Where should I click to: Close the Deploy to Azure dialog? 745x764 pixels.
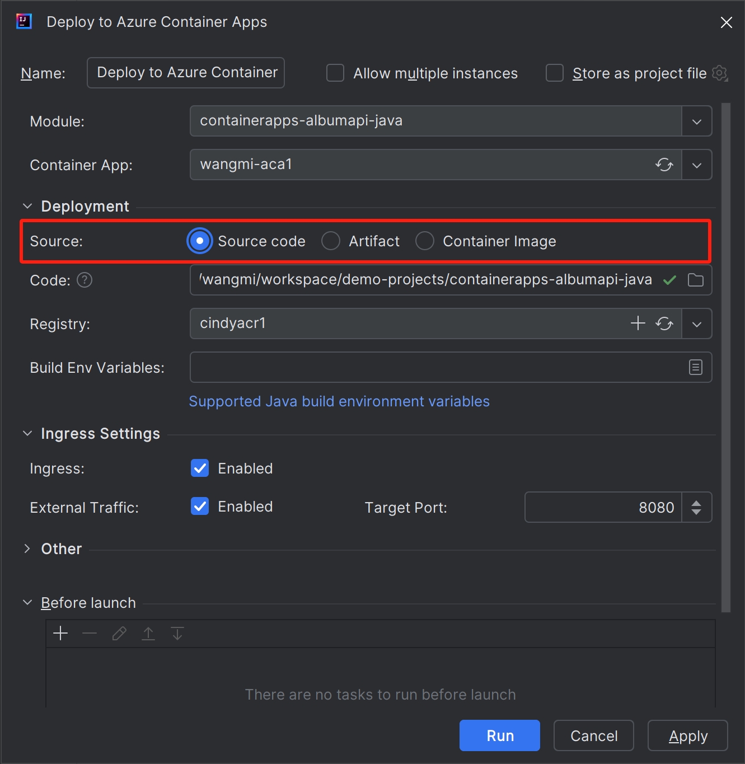coord(727,22)
